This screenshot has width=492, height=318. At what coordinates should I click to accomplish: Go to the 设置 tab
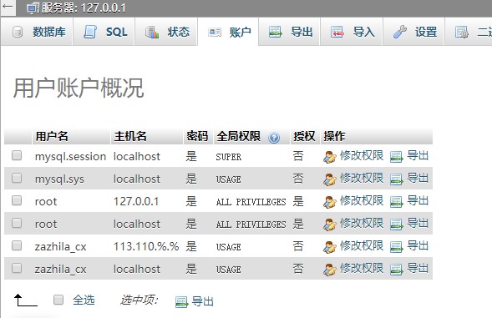413,32
